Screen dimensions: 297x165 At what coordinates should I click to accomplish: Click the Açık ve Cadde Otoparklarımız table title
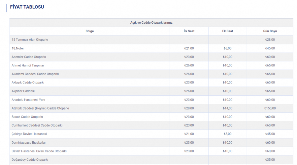tap(151, 22)
